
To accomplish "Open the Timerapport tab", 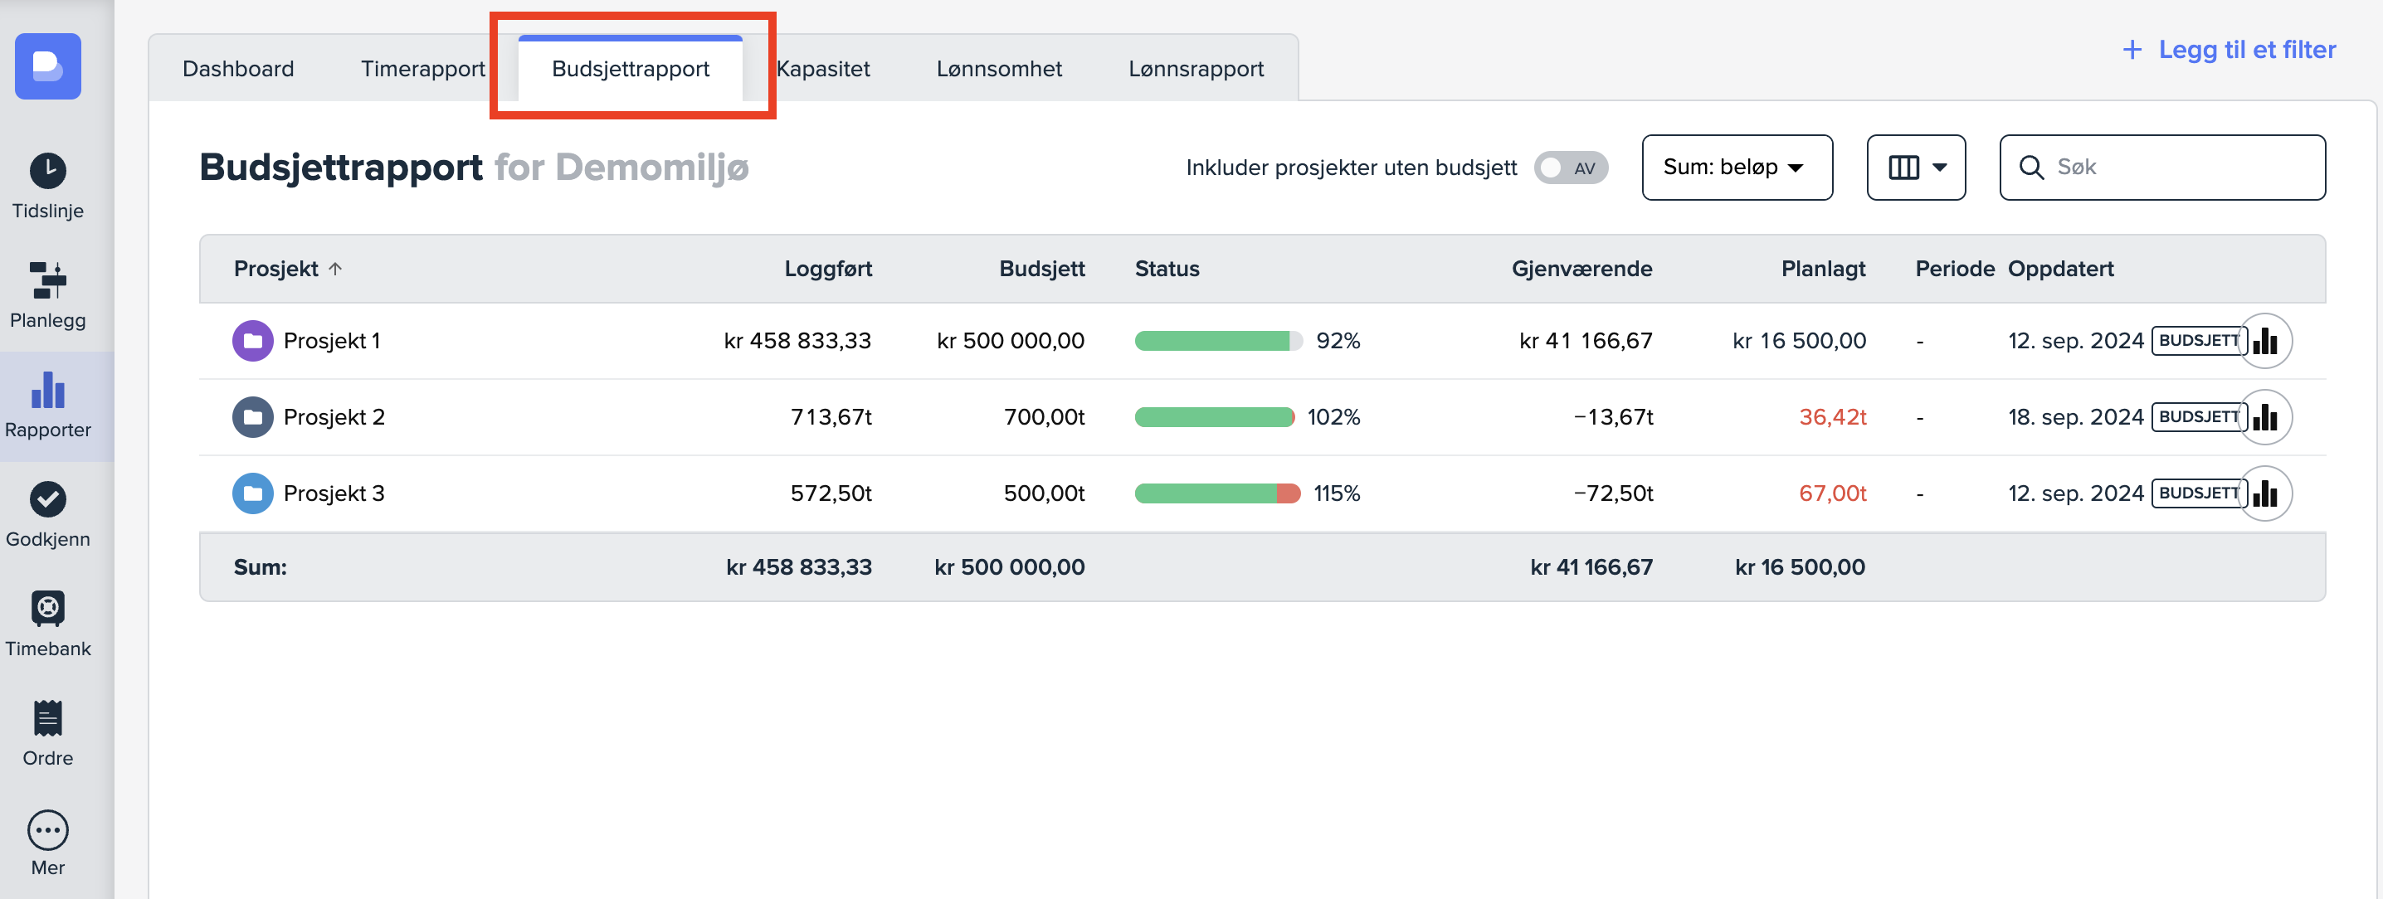I will [422, 70].
